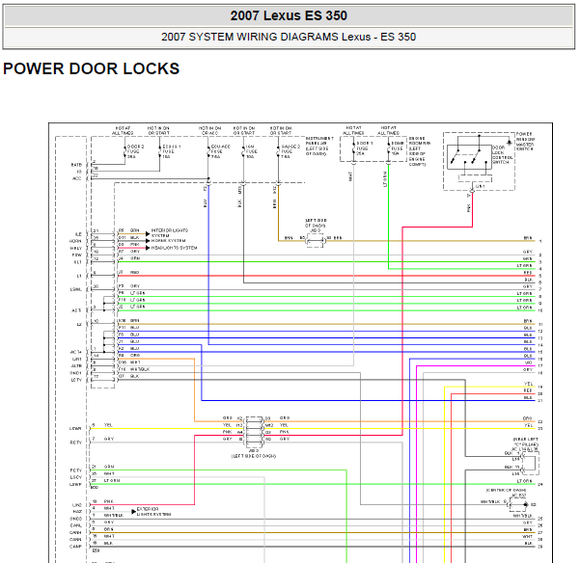Click the DOOR 2 fuse symbol
Screen dimensions: 580x563
pos(125,150)
